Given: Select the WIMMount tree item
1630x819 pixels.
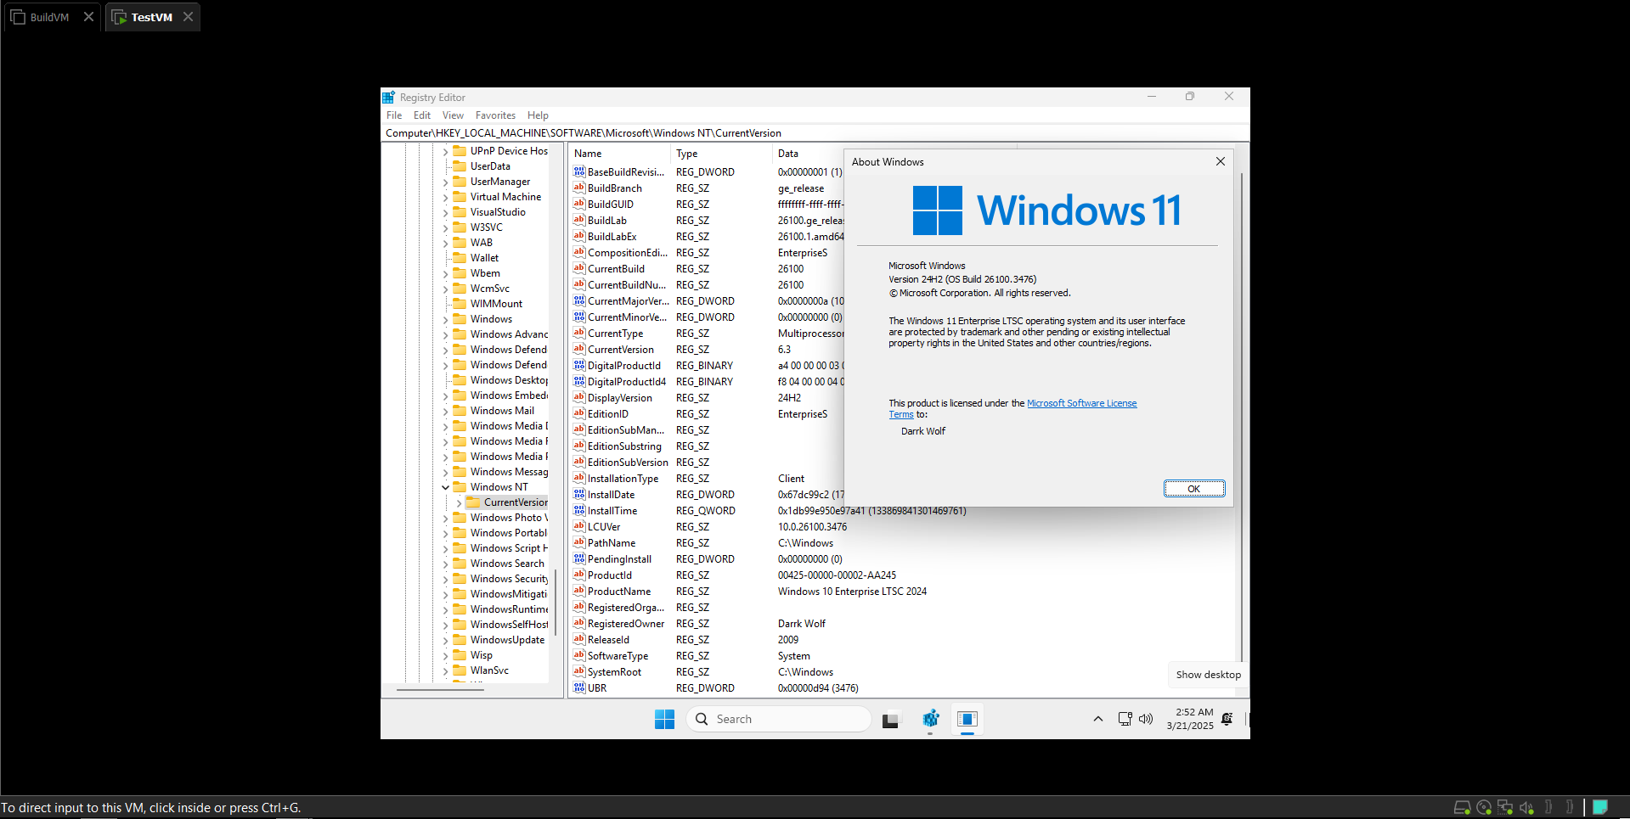Looking at the screenshot, I should [x=496, y=304].
